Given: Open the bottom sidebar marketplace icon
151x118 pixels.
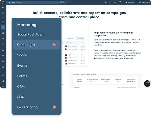Looking at the screenshot, I should [x=3, y=81].
